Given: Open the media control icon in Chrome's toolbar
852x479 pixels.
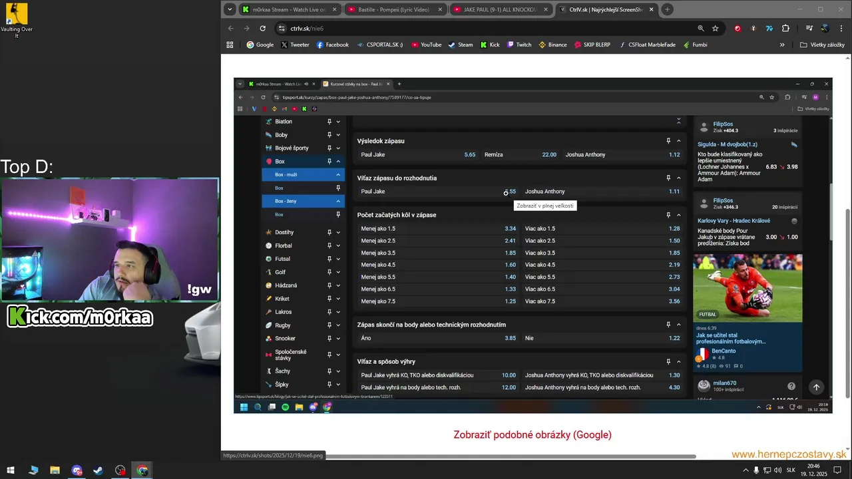Looking at the screenshot, I should pyautogui.click(x=809, y=29).
